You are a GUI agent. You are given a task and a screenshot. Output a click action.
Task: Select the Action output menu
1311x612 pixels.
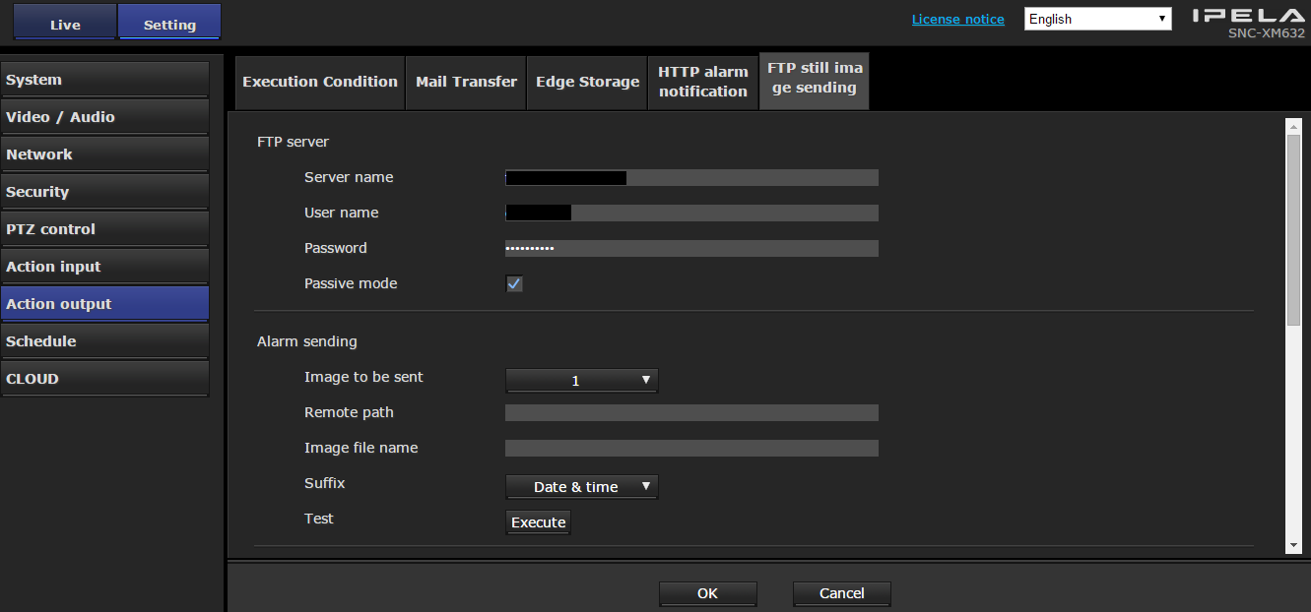pyautogui.click(x=104, y=304)
